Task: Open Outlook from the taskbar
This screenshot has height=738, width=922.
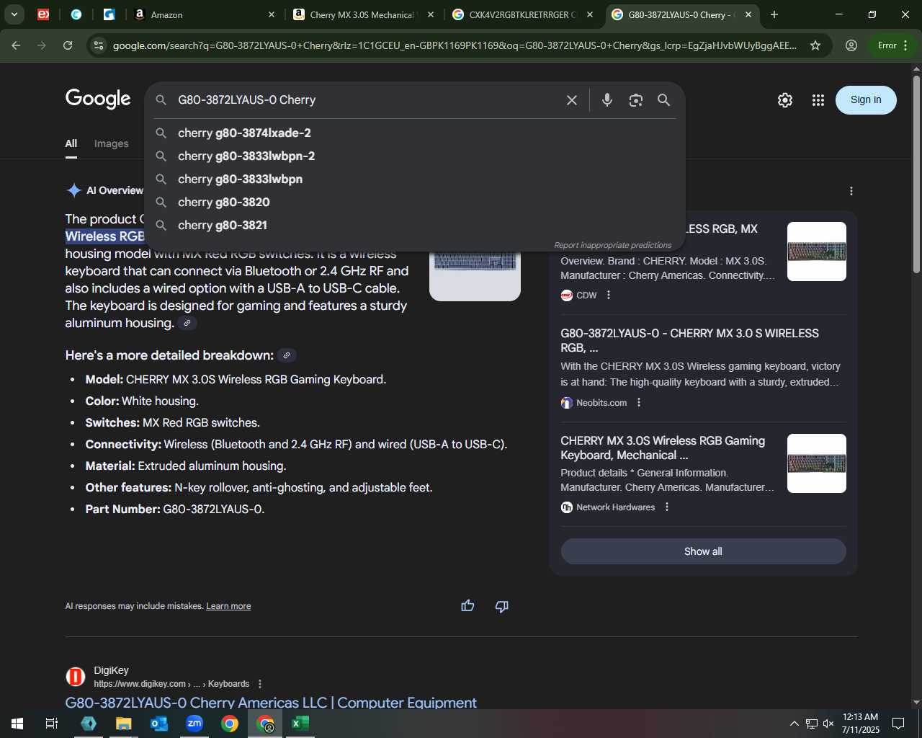Action: coord(159,723)
